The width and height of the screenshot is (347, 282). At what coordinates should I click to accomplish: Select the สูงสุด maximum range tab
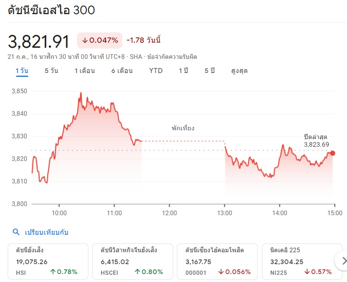coord(239,71)
